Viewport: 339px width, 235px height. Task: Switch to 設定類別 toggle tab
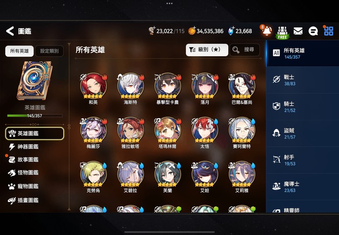pos(49,51)
